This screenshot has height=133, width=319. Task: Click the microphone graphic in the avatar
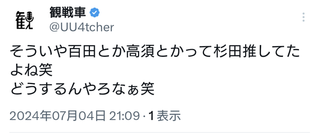tap(30, 17)
